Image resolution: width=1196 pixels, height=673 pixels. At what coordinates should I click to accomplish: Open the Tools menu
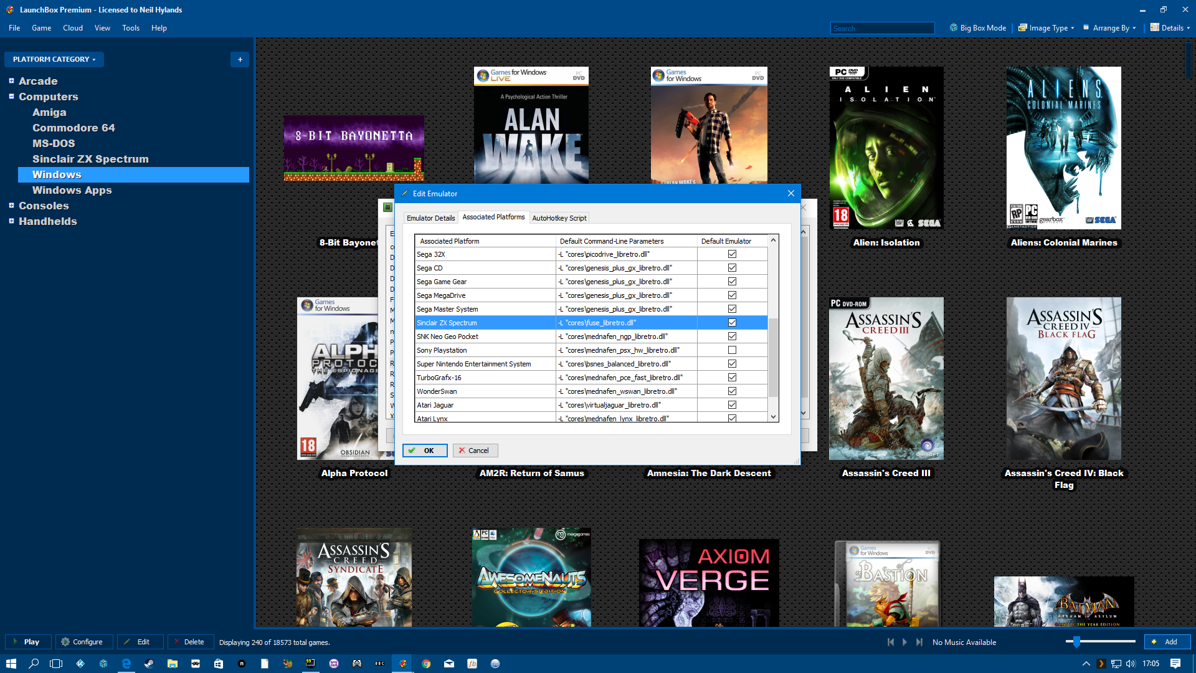(x=131, y=28)
